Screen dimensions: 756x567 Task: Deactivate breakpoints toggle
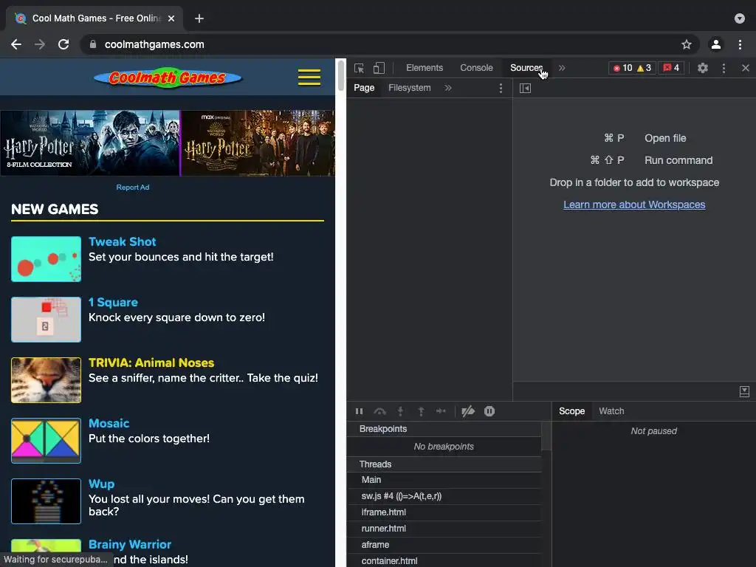[x=468, y=411]
